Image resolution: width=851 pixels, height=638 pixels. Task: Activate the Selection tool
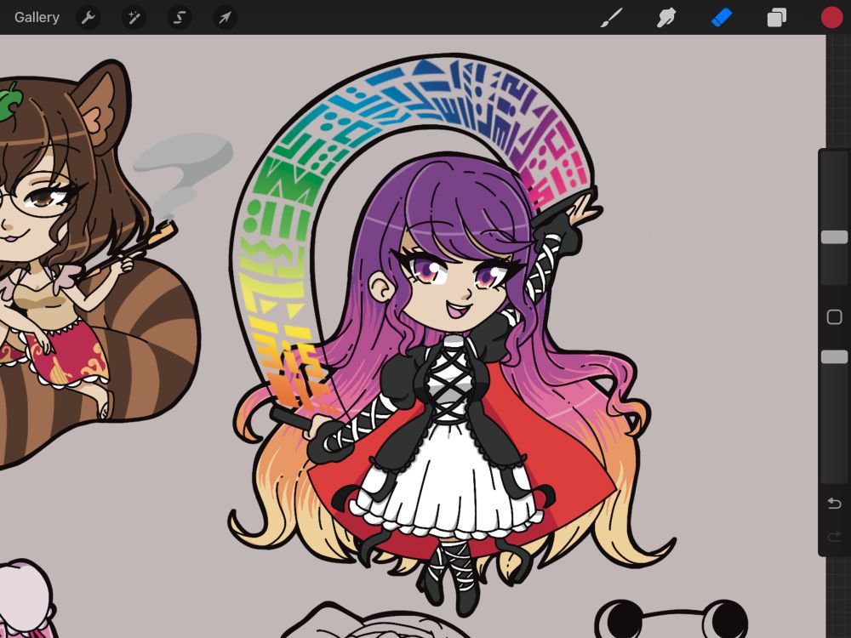coord(179,18)
